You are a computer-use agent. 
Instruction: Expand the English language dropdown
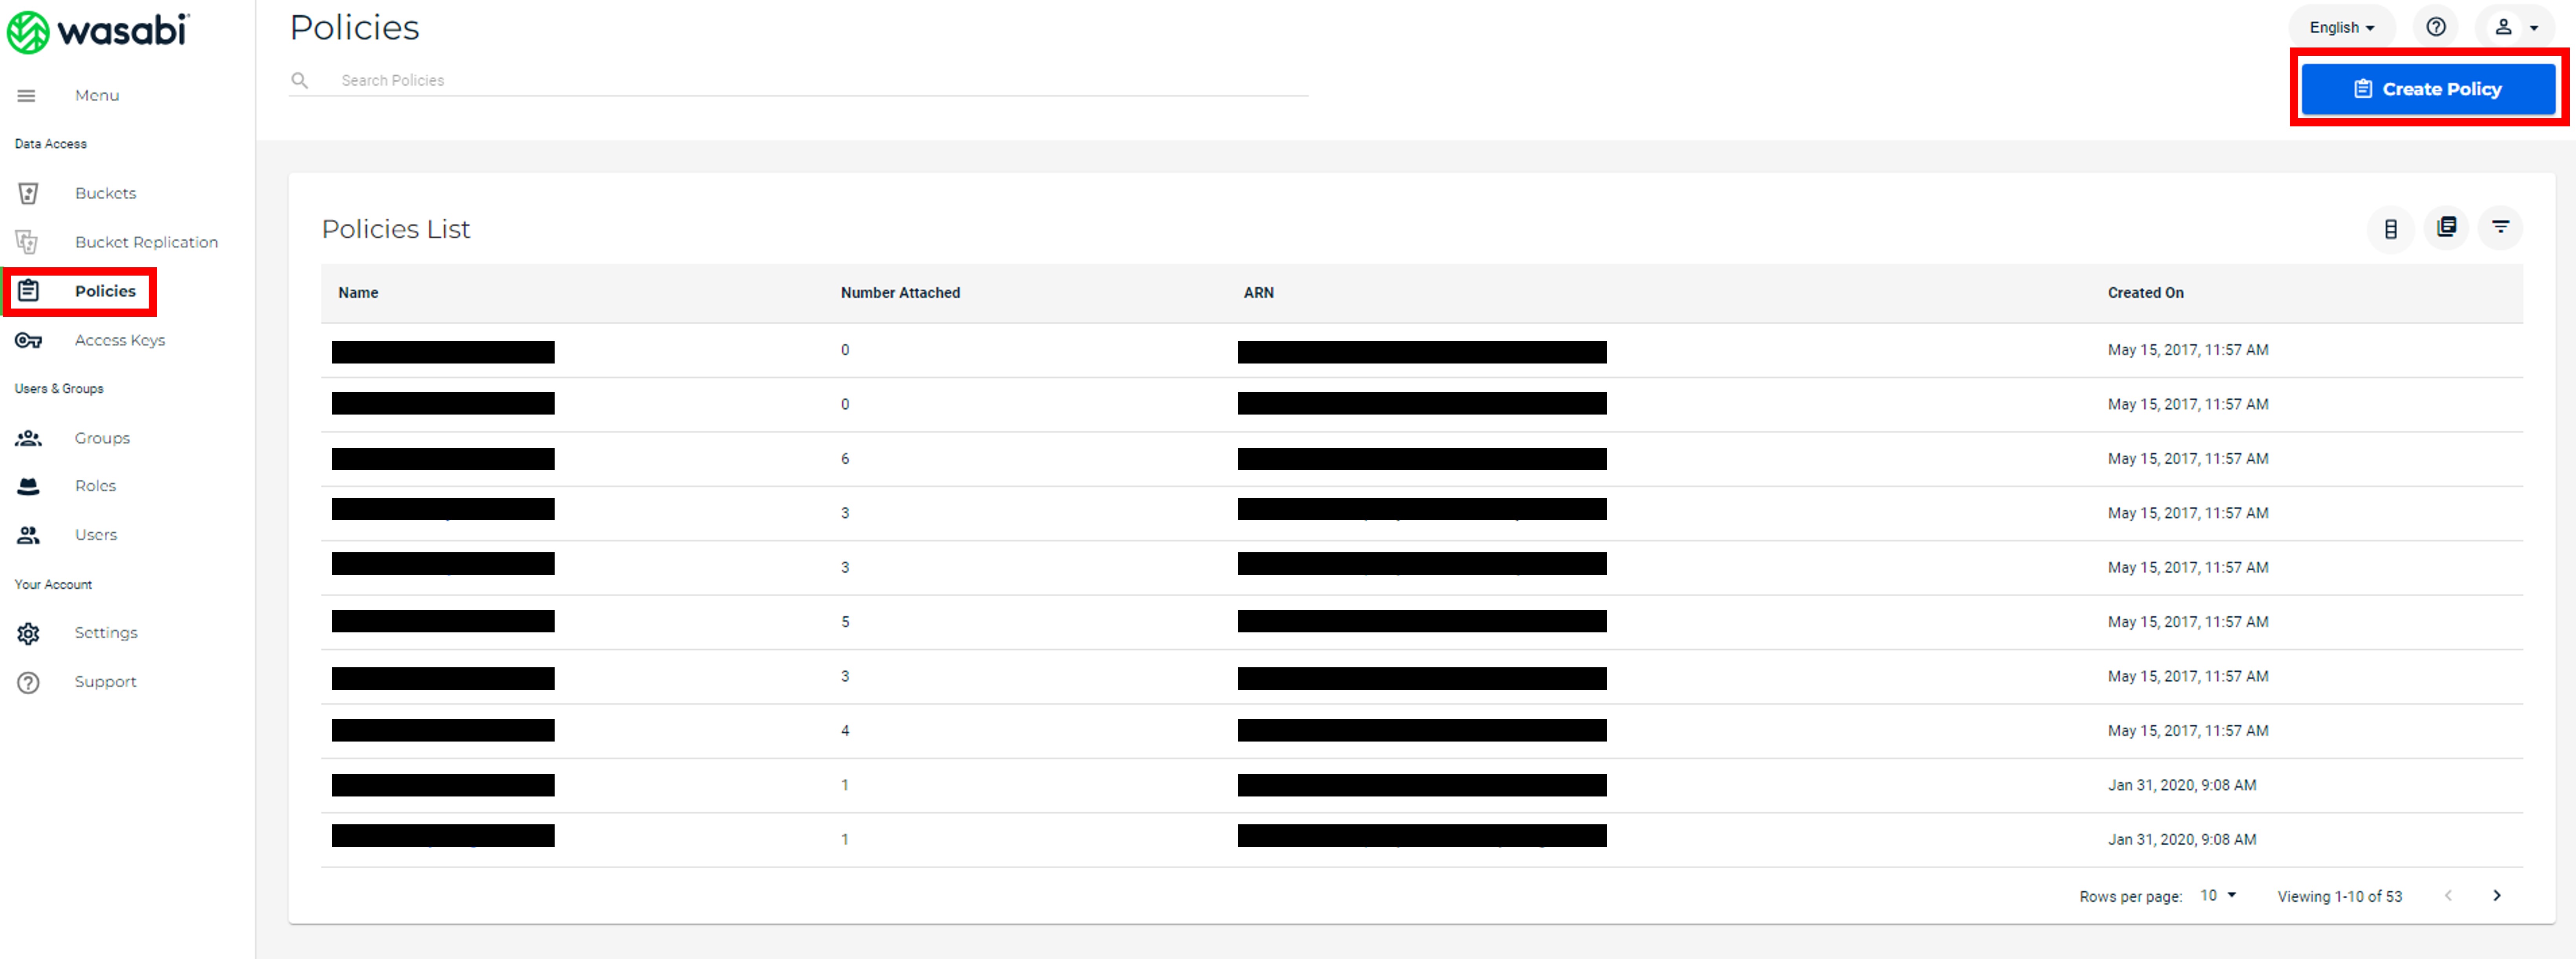(x=2341, y=27)
